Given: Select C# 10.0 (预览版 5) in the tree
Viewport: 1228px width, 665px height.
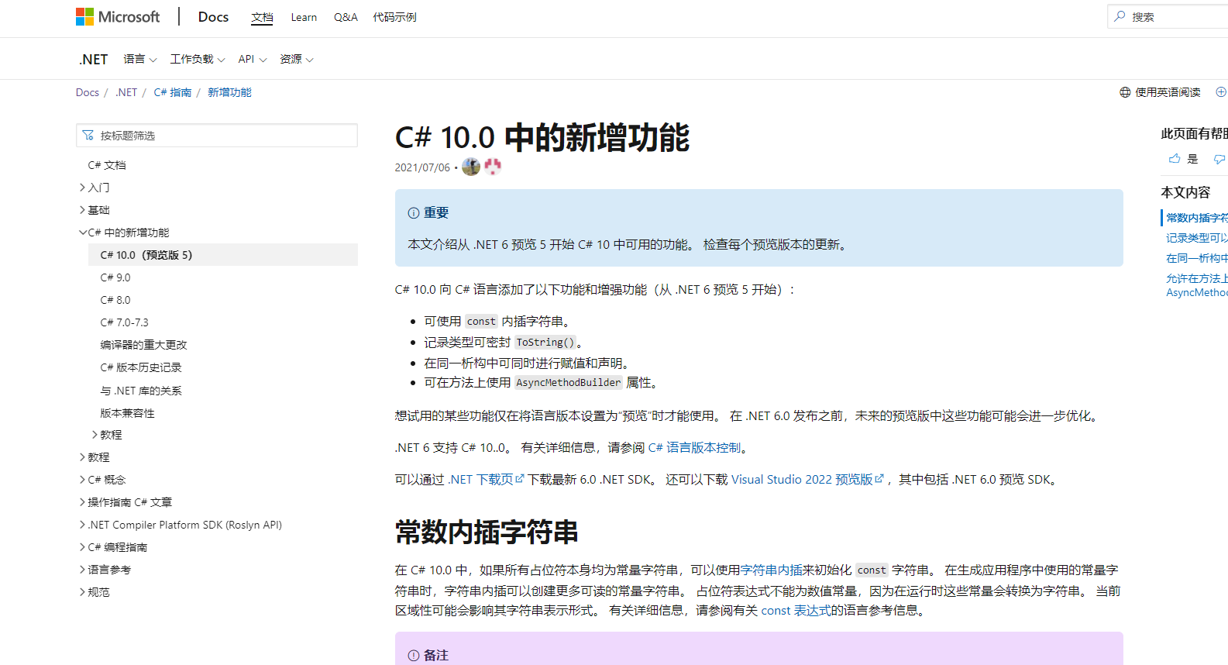Looking at the screenshot, I should 223,255.
